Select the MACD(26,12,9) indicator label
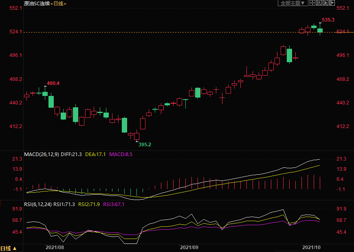 coord(42,154)
